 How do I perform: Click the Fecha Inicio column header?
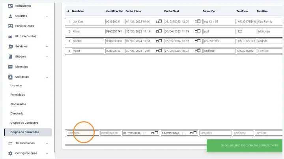tap(133, 11)
